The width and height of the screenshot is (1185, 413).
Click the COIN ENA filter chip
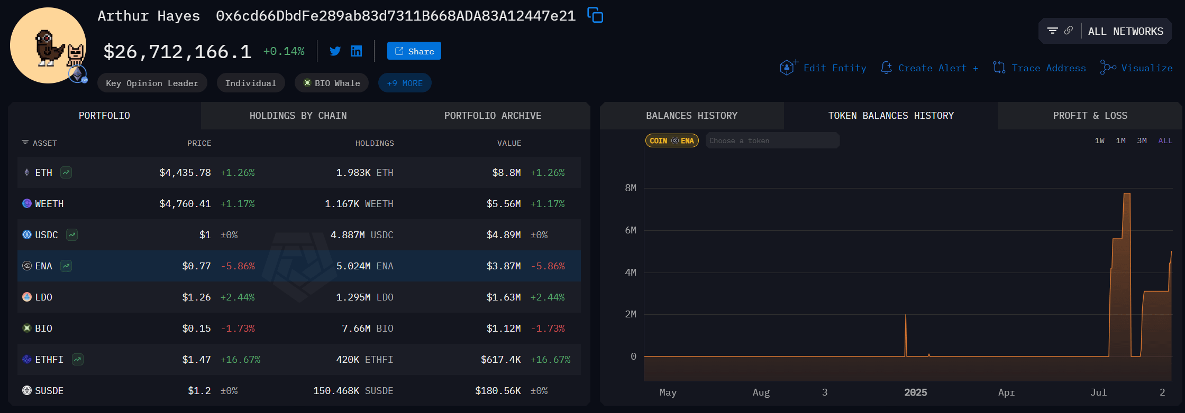672,140
